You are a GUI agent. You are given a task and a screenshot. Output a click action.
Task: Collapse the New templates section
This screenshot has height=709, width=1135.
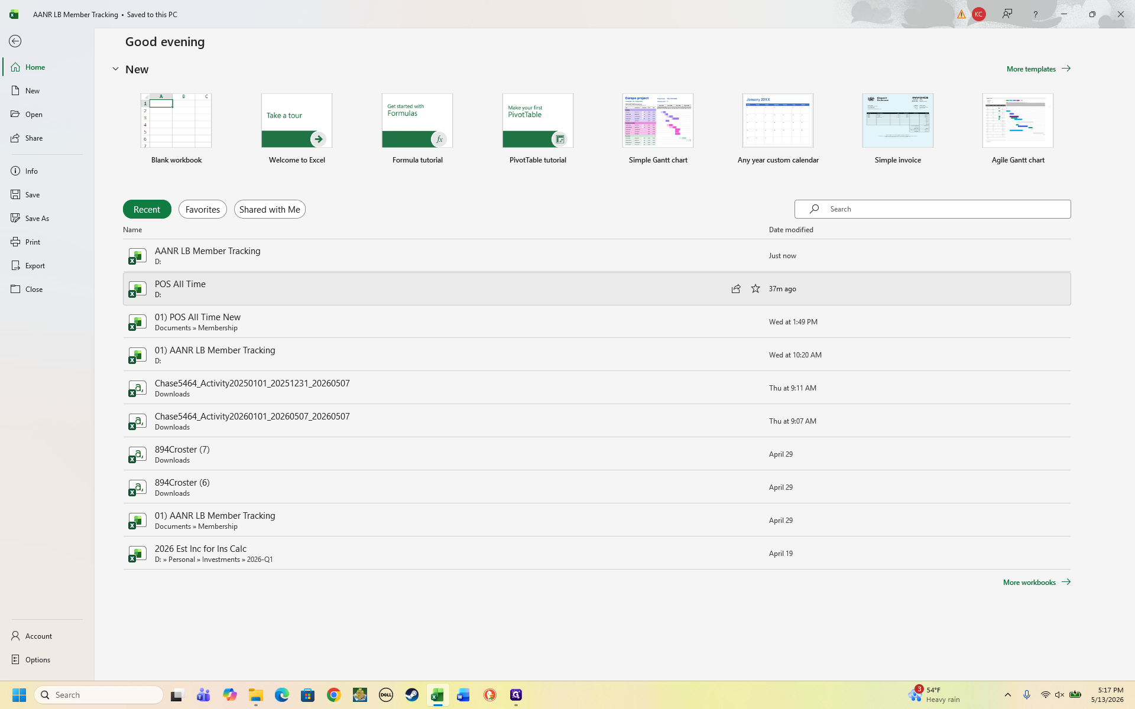[115, 69]
